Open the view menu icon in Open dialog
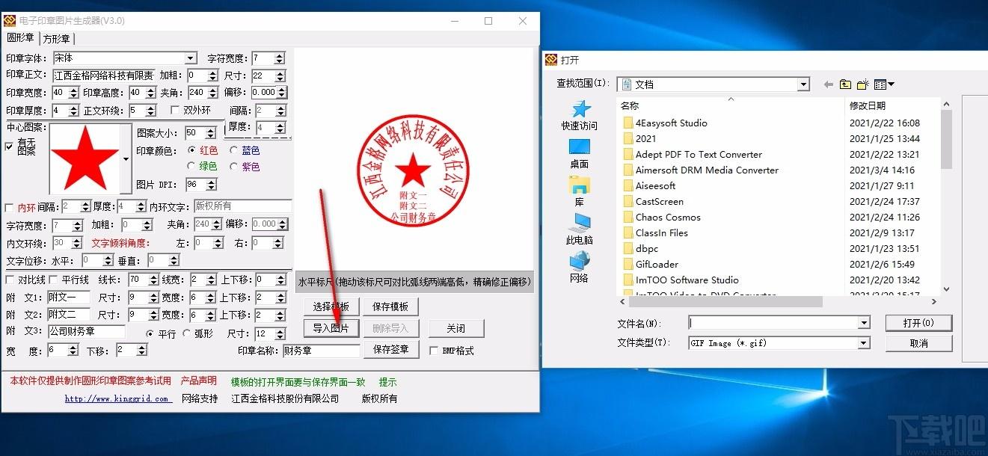The width and height of the screenshot is (988, 456). tap(884, 84)
